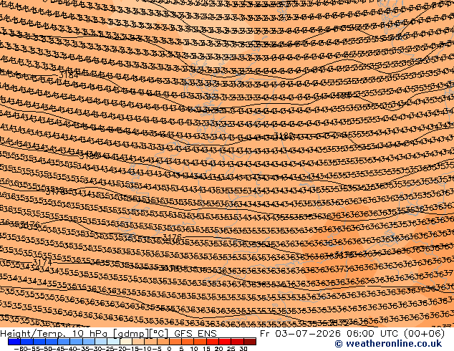Click the weatheronline.co.uk copyright link
Viewport: 454px width, 351px height.
(x=388, y=344)
